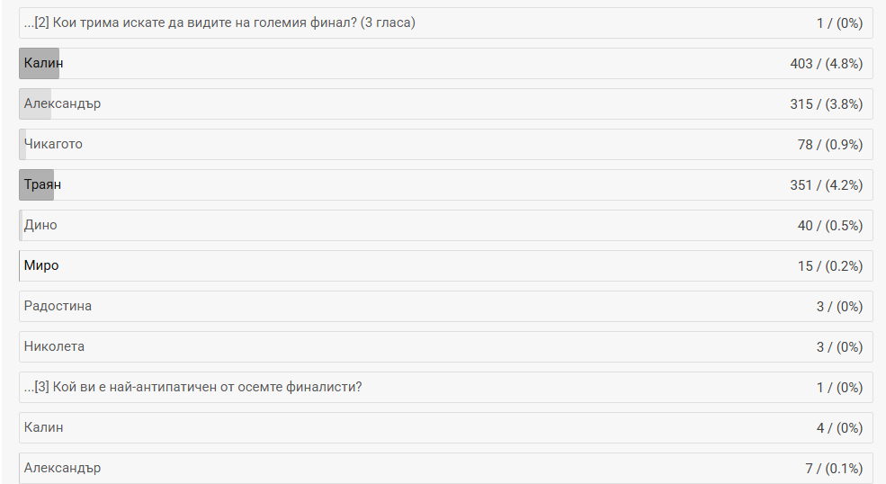886x484 pixels.
Task: Select the Калин option with 403 votes
Action: pos(44,63)
